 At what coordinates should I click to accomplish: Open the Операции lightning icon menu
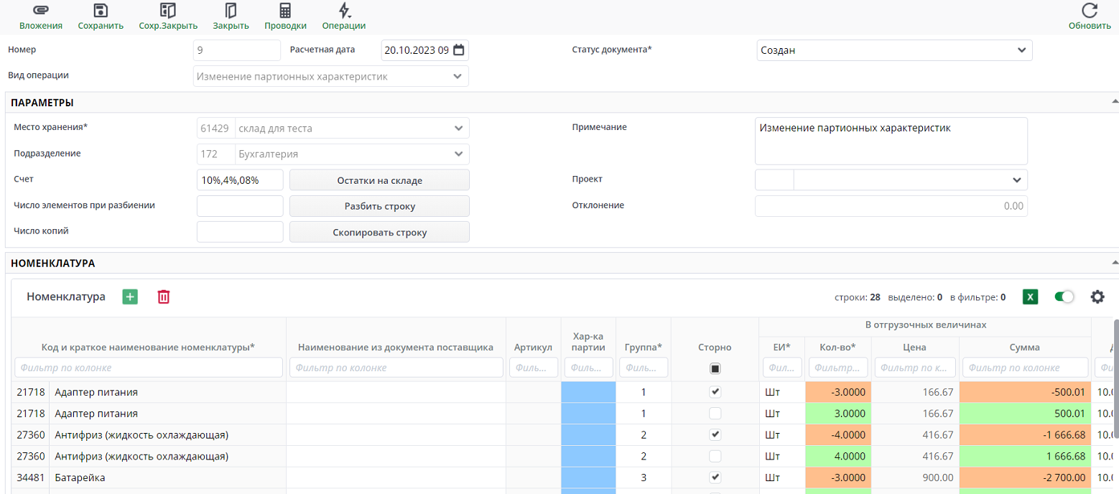pos(344,11)
